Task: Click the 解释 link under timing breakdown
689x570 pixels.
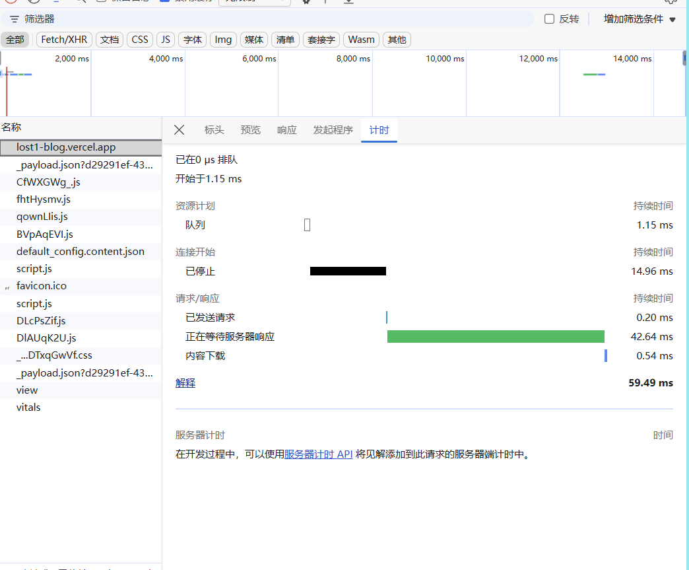Action: coord(185,383)
